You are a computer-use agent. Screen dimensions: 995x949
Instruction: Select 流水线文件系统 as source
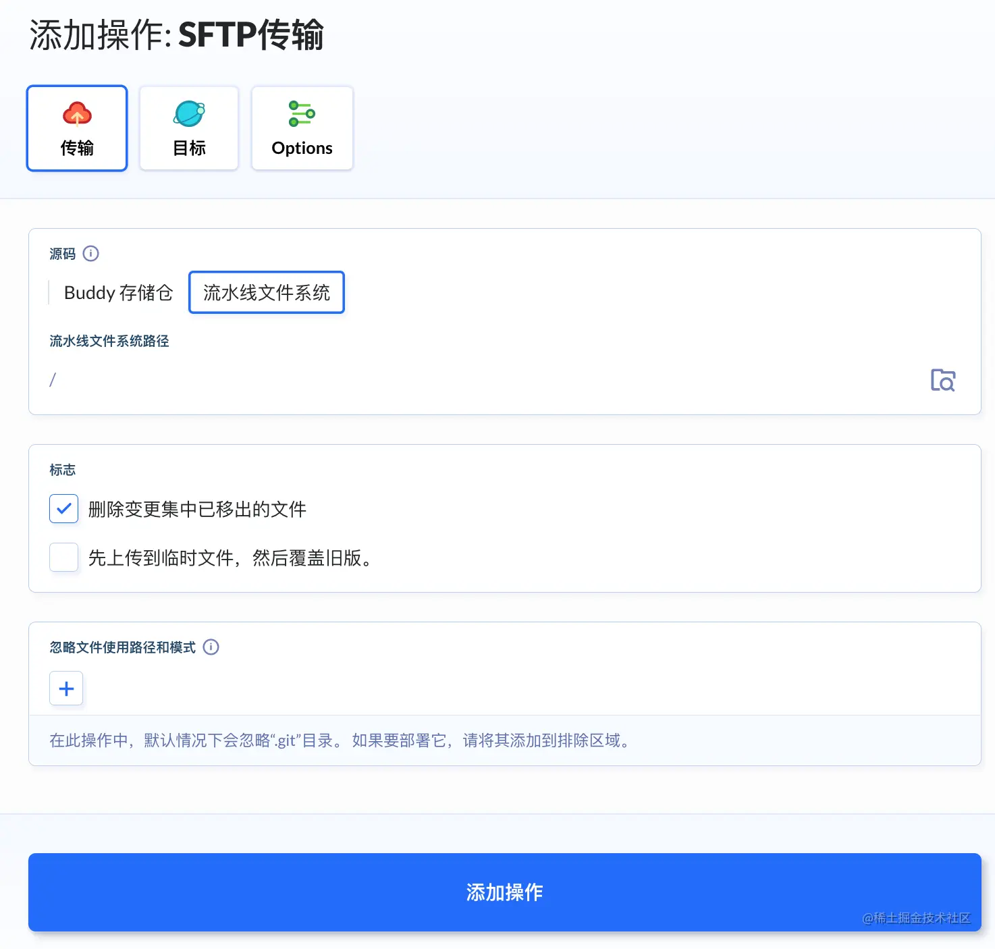(267, 292)
